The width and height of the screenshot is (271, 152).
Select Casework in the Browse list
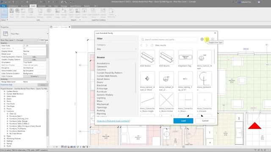(x=102, y=67)
